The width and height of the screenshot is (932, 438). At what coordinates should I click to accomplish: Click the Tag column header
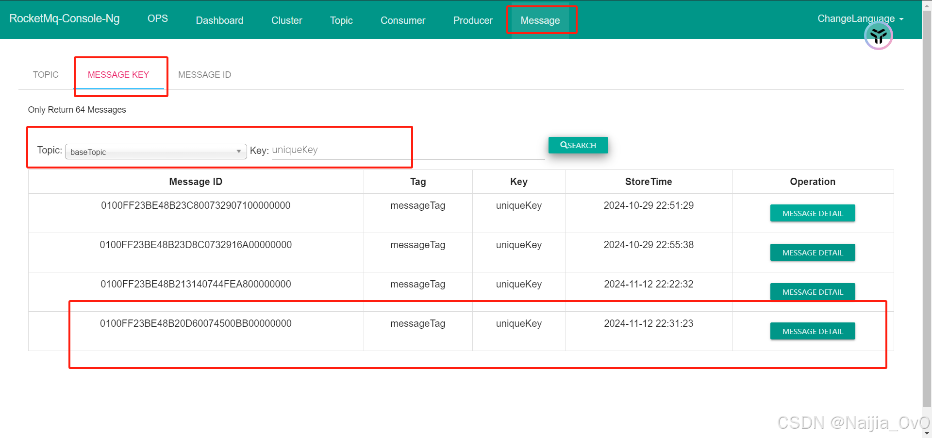pos(418,182)
